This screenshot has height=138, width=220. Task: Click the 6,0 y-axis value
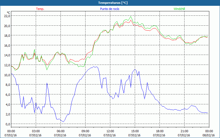8,94
